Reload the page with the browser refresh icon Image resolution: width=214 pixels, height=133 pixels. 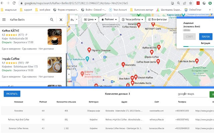pyautogui.click(x=14, y=3)
